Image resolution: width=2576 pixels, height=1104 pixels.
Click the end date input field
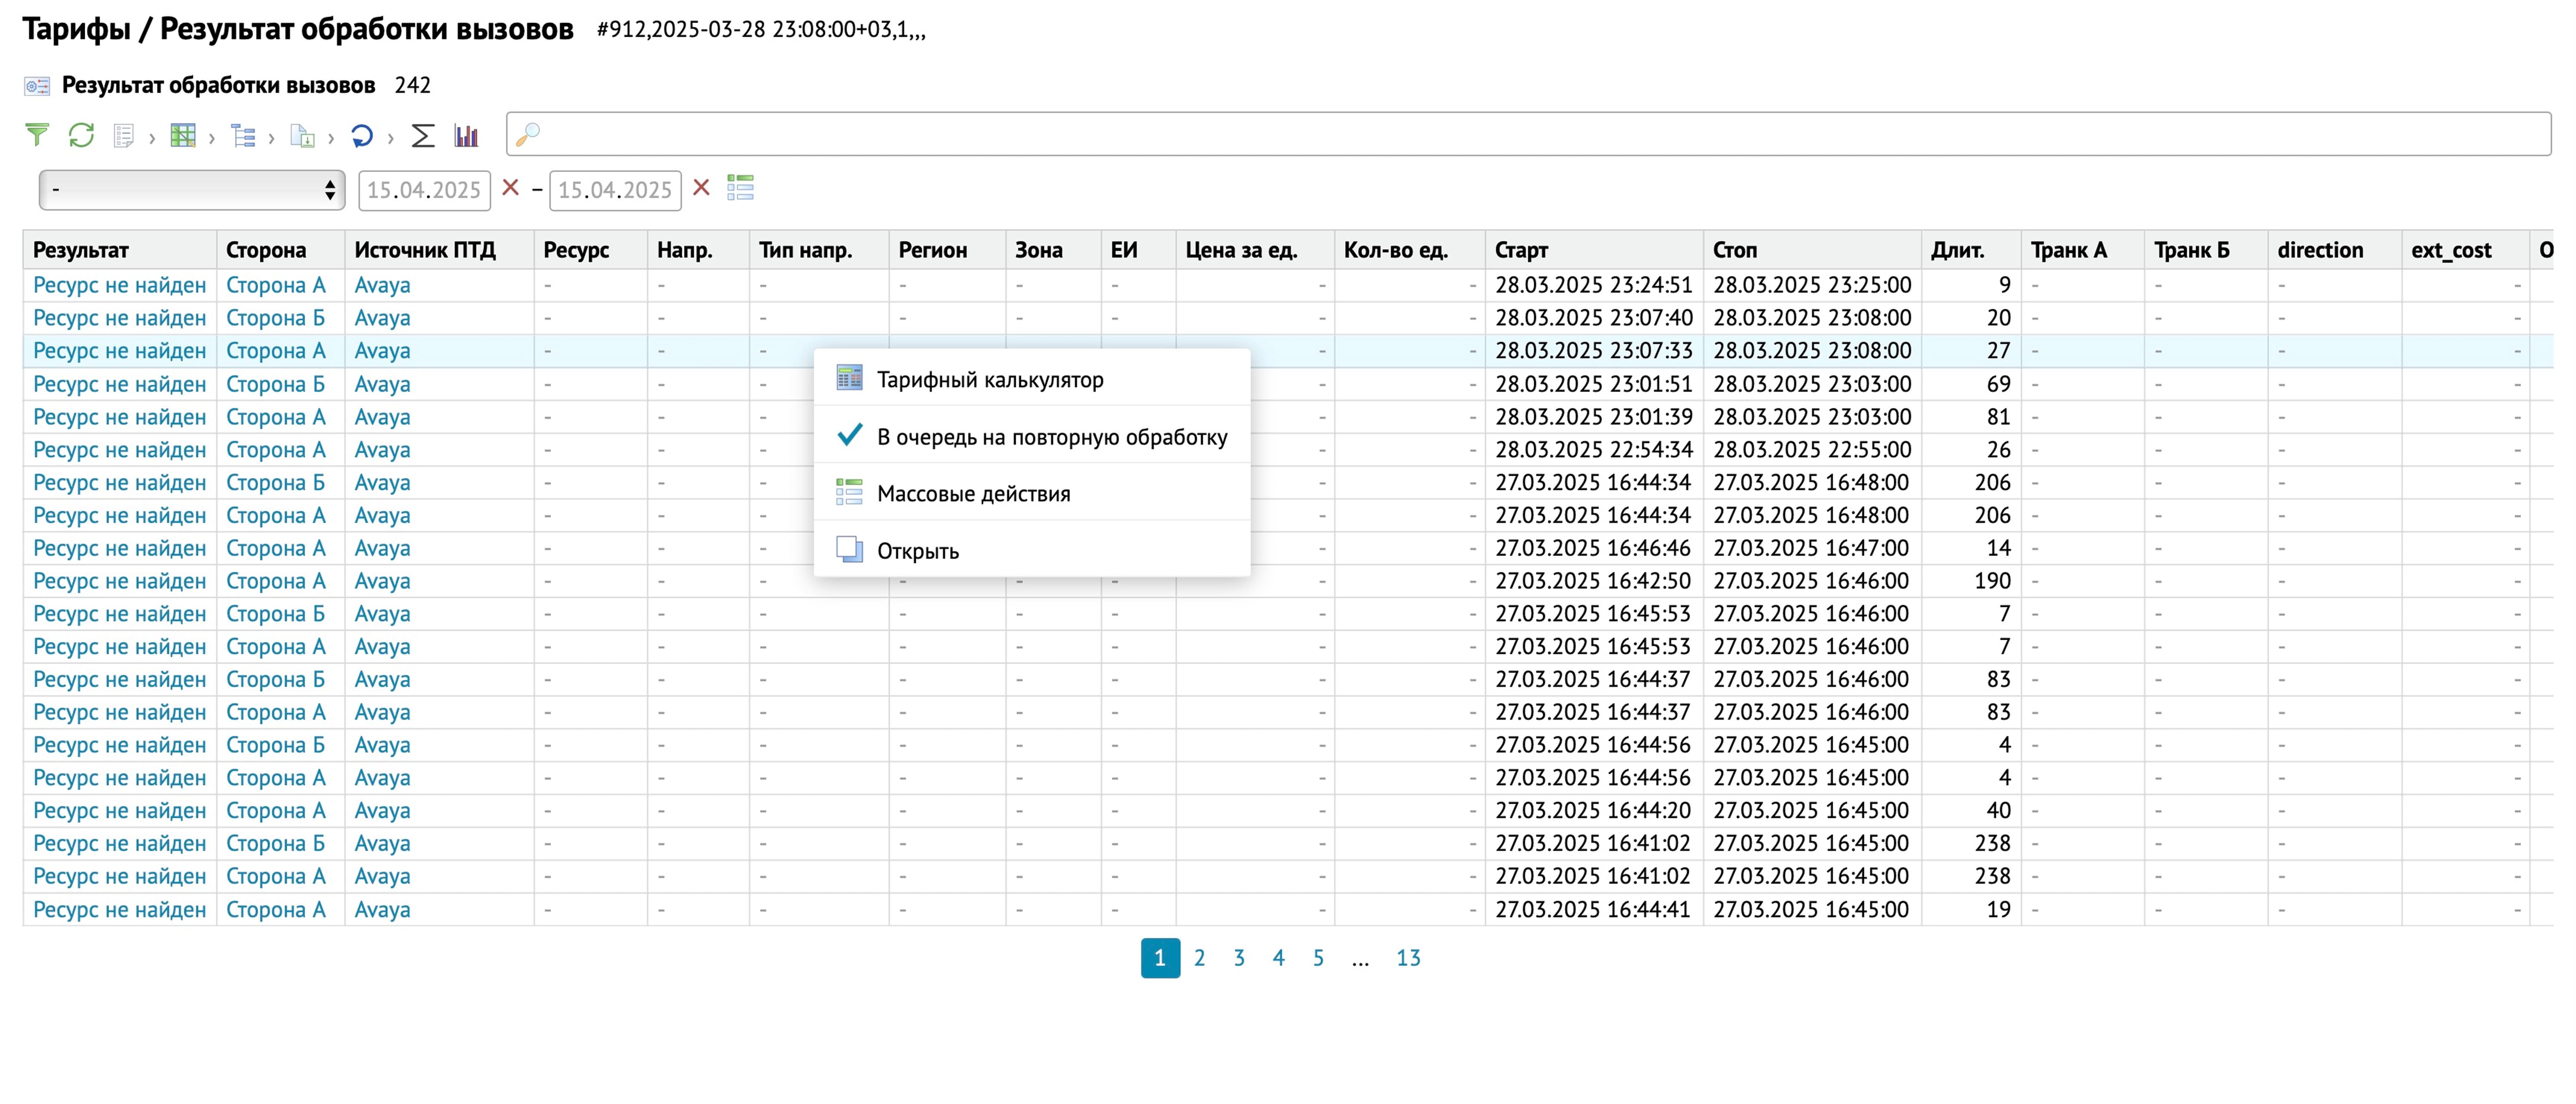pyautogui.click(x=615, y=190)
